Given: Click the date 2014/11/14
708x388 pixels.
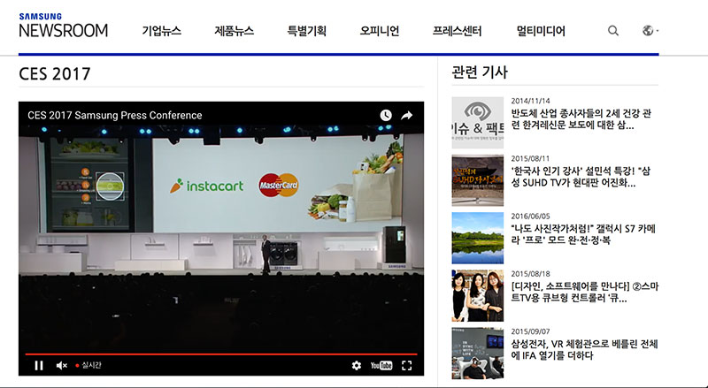Looking at the screenshot, I should (530, 101).
